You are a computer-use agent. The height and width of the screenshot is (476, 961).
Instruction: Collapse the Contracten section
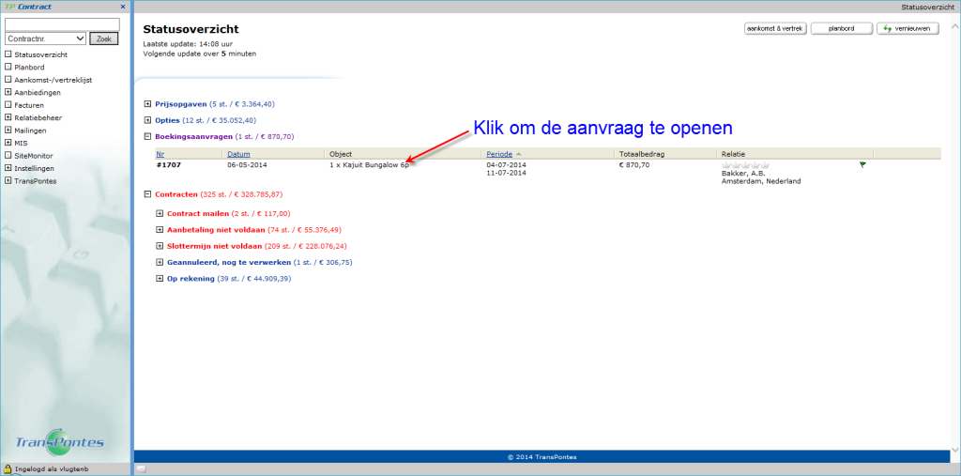(147, 194)
